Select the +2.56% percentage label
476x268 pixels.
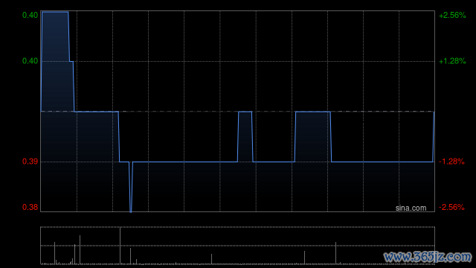coord(452,15)
